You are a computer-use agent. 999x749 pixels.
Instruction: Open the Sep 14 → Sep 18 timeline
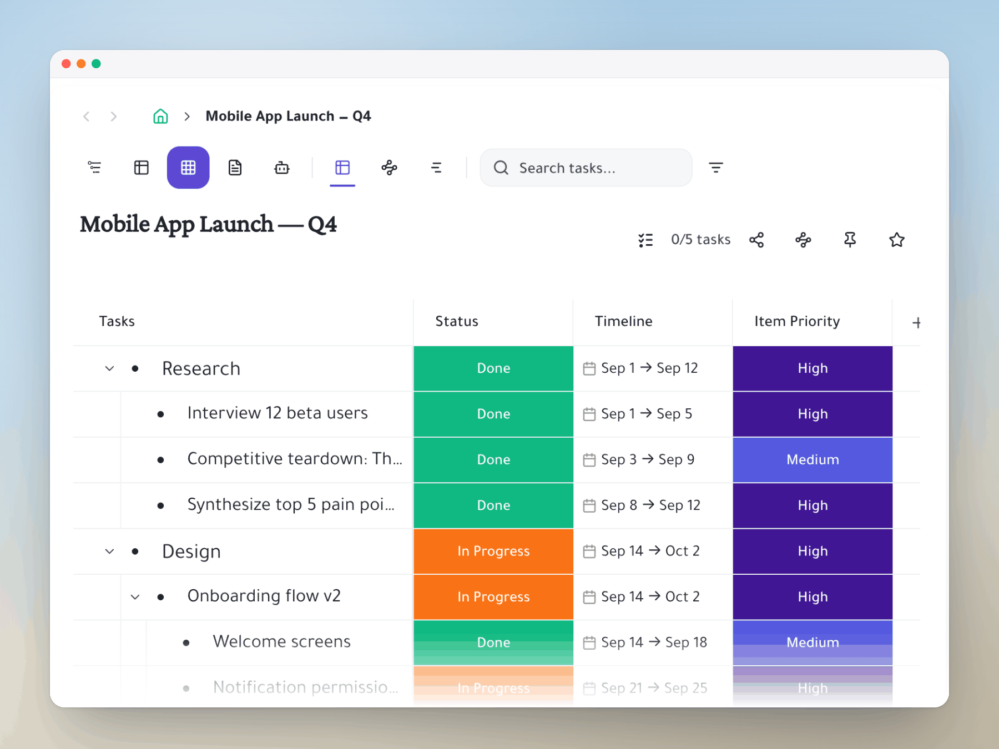tap(645, 642)
